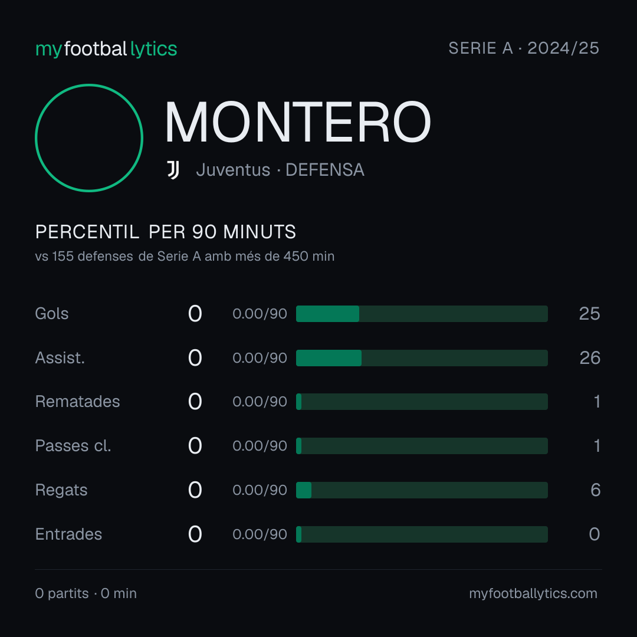Click the Passes cl. percentile bar

click(422, 446)
